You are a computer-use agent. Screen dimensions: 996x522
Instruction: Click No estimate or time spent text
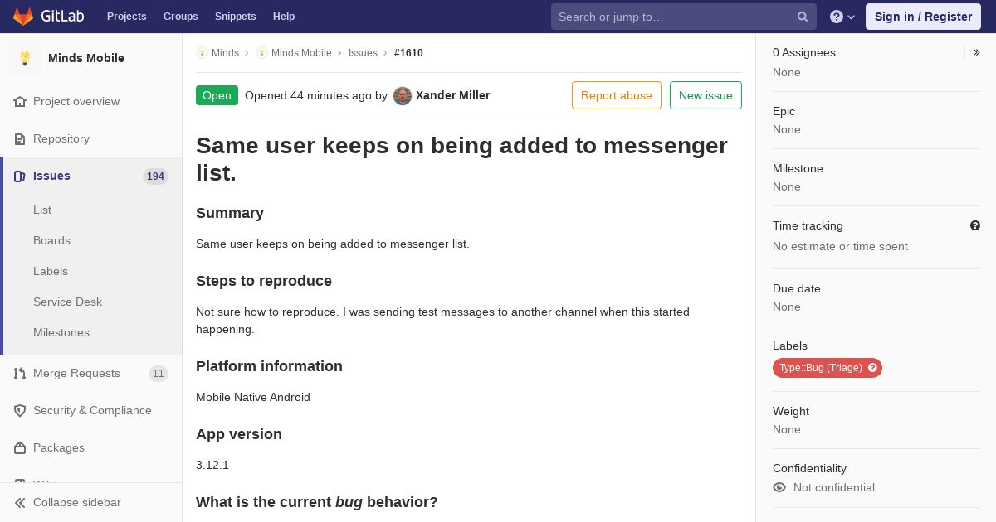840,246
